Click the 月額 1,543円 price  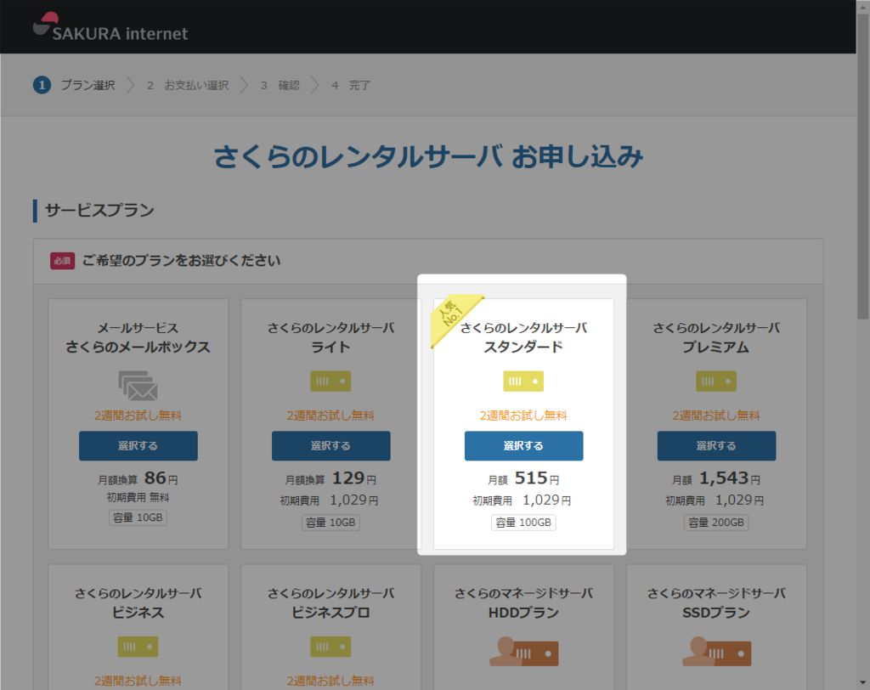(715, 478)
